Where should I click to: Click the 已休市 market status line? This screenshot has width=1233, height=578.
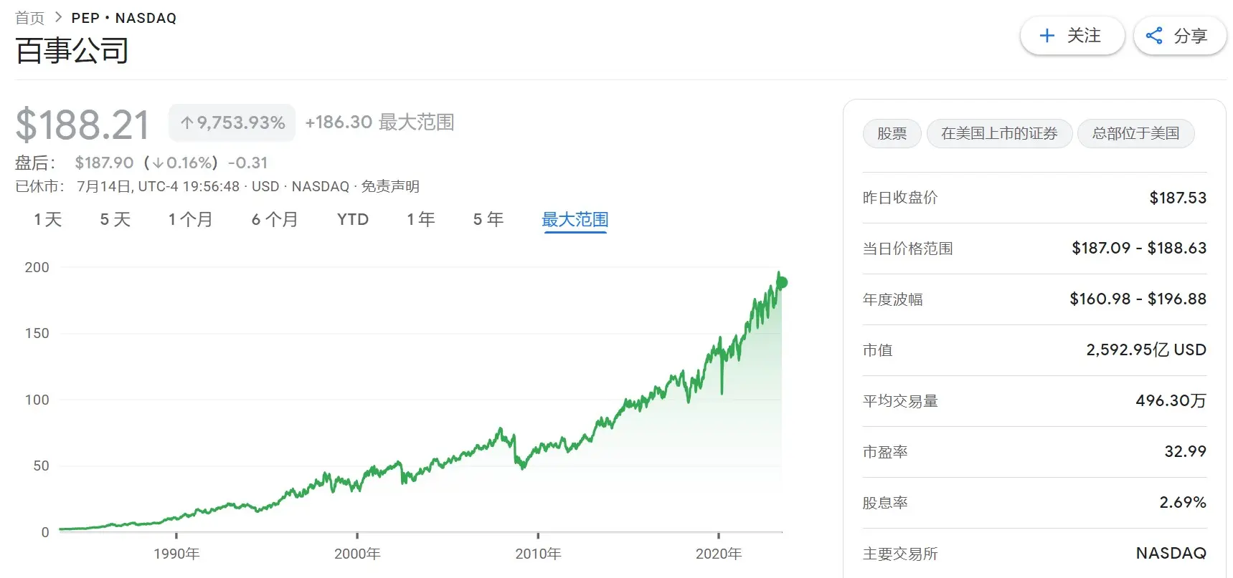(x=217, y=187)
